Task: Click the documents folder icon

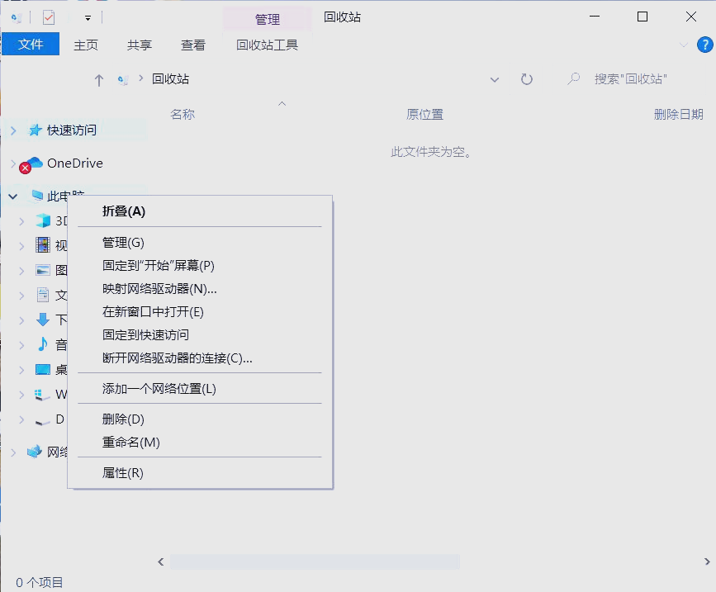Action: coord(43,295)
